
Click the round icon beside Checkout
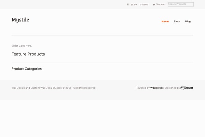154,4
